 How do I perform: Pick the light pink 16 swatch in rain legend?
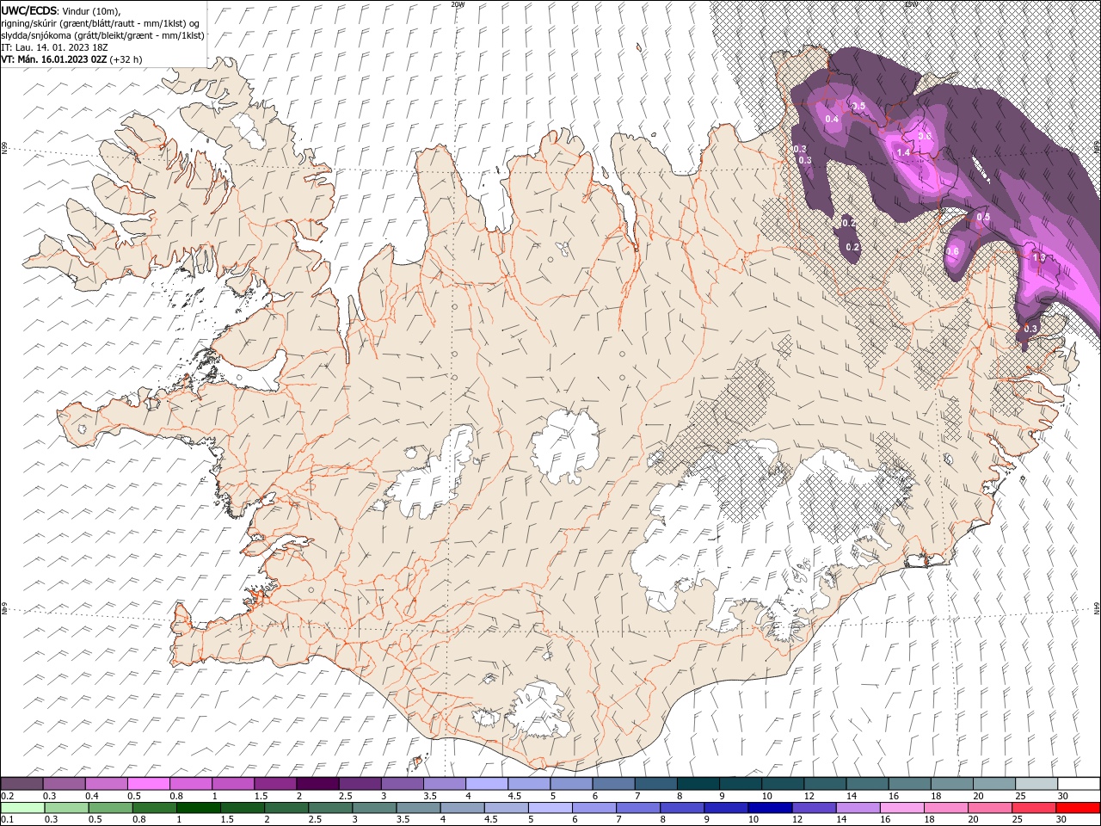point(902,808)
